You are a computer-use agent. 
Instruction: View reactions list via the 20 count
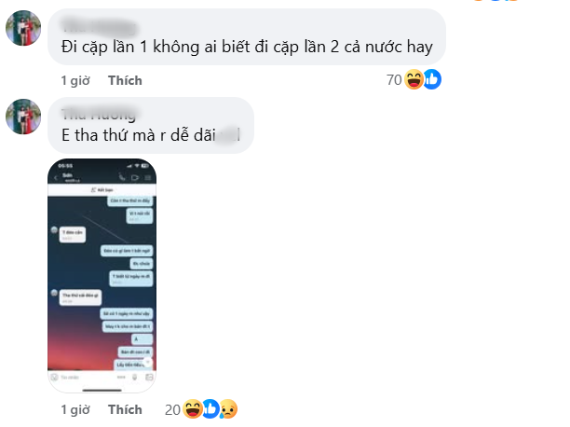(172, 410)
